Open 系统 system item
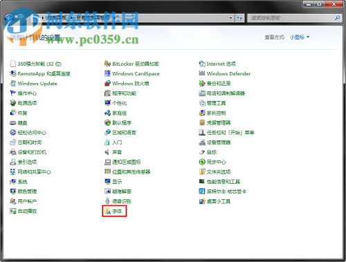Image resolution: width=346 pixels, height=262 pixels. [19, 182]
